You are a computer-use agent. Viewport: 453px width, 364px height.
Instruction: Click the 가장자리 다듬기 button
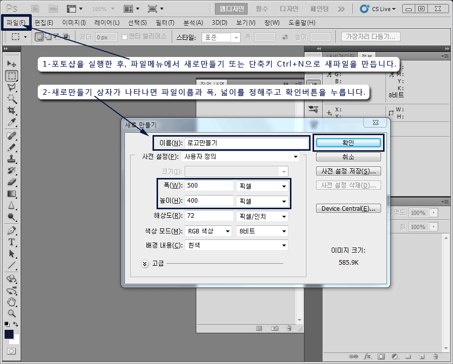pyautogui.click(x=370, y=36)
